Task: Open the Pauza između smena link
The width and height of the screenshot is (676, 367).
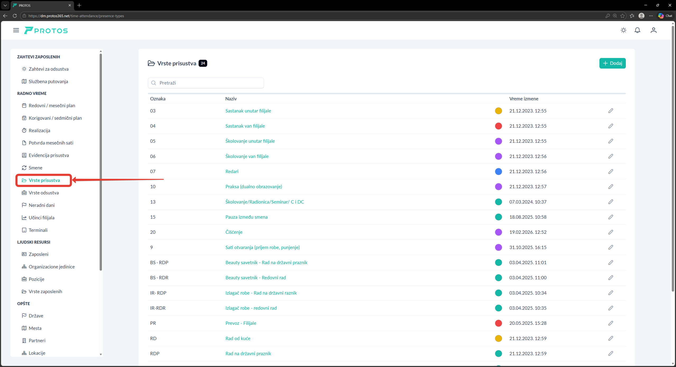Action: pos(246,217)
